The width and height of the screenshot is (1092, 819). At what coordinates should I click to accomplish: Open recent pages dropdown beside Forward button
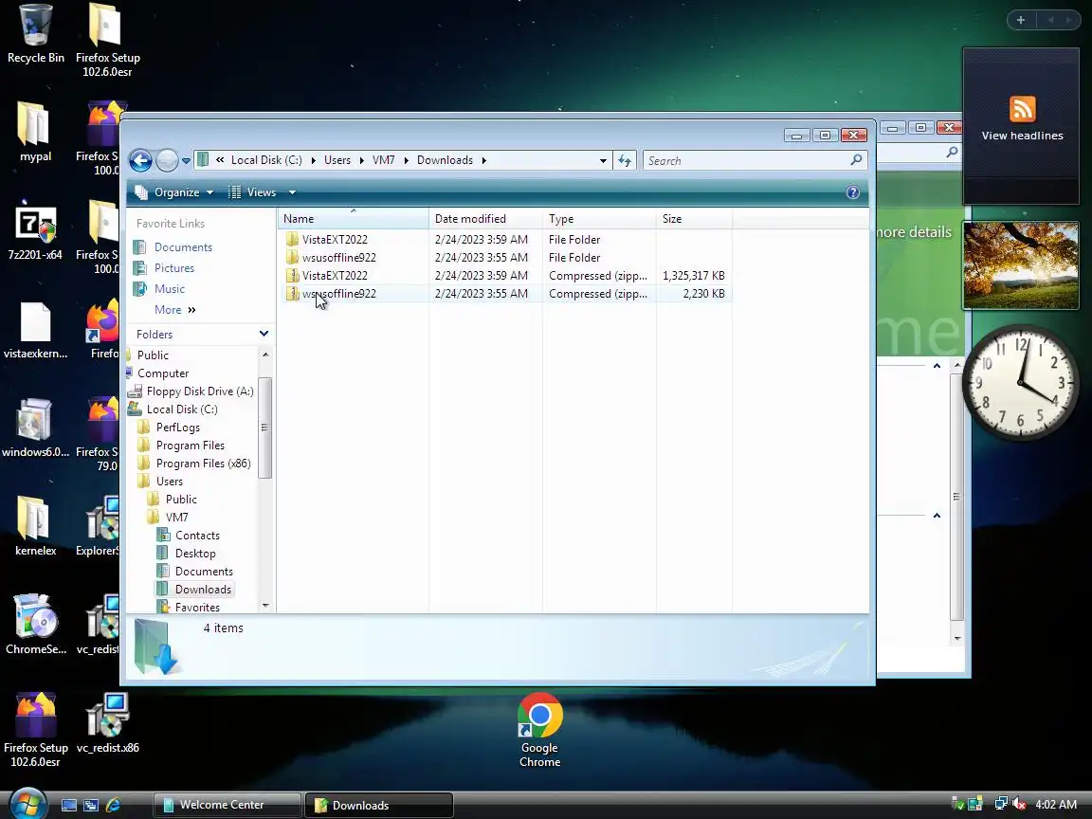tap(186, 161)
